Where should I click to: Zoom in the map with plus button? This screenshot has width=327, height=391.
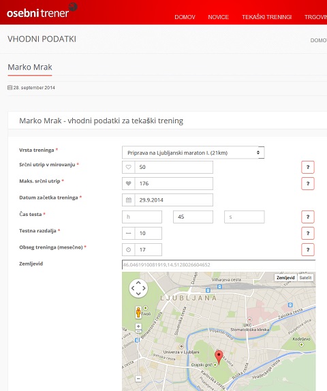[x=138, y=326]
